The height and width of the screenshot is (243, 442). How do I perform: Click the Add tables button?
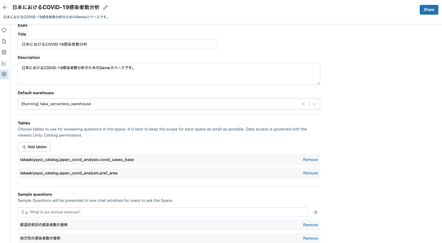point(34,147)
